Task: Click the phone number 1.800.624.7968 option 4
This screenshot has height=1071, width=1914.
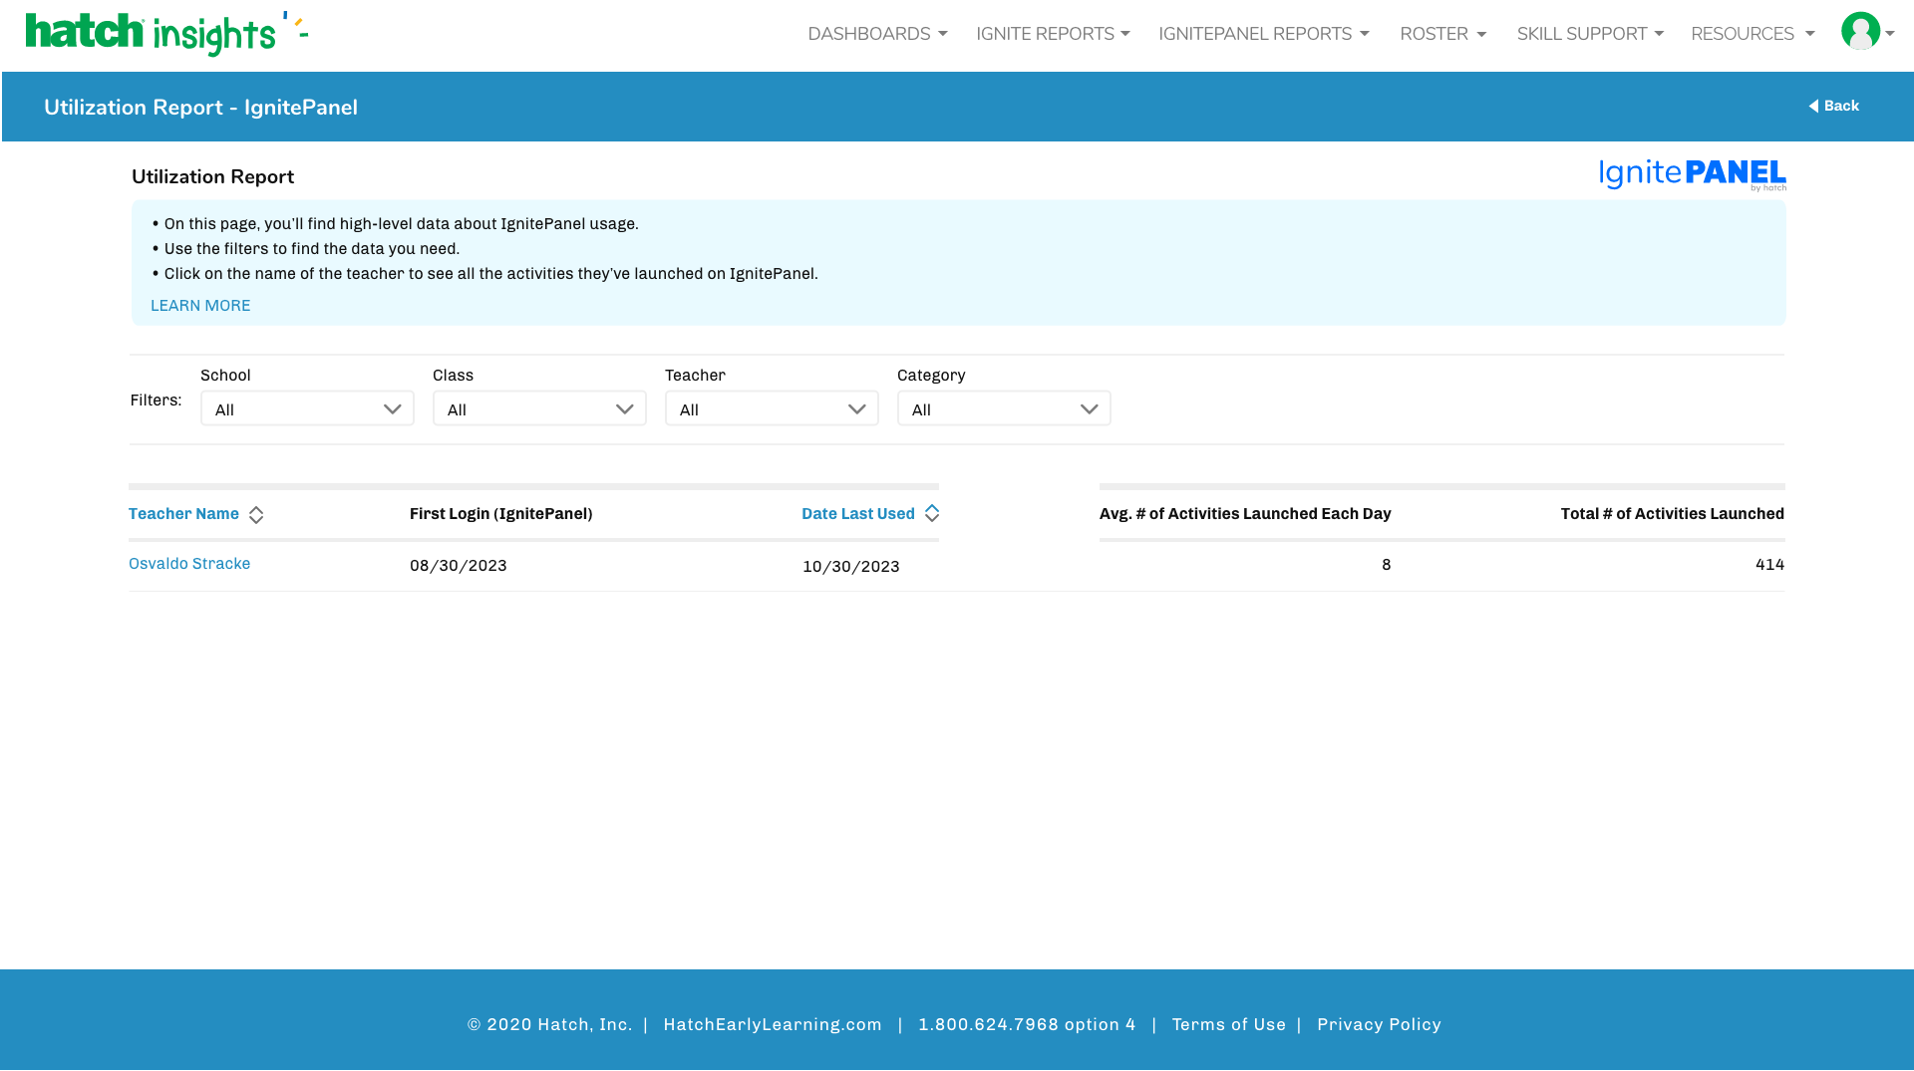Action: (1027, 1024)
